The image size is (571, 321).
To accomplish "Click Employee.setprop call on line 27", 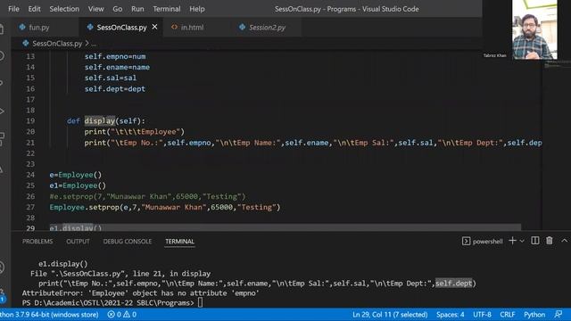I will coord(165,207).
